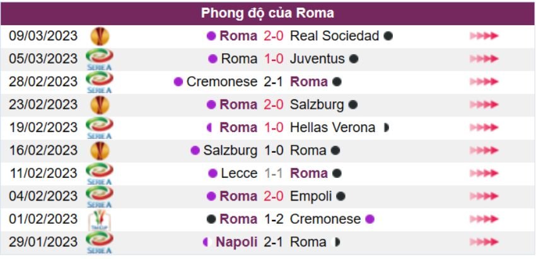Click Europa League icon for 09/03/2023 match
Screen dimensions: 536x259
(99, 36)
